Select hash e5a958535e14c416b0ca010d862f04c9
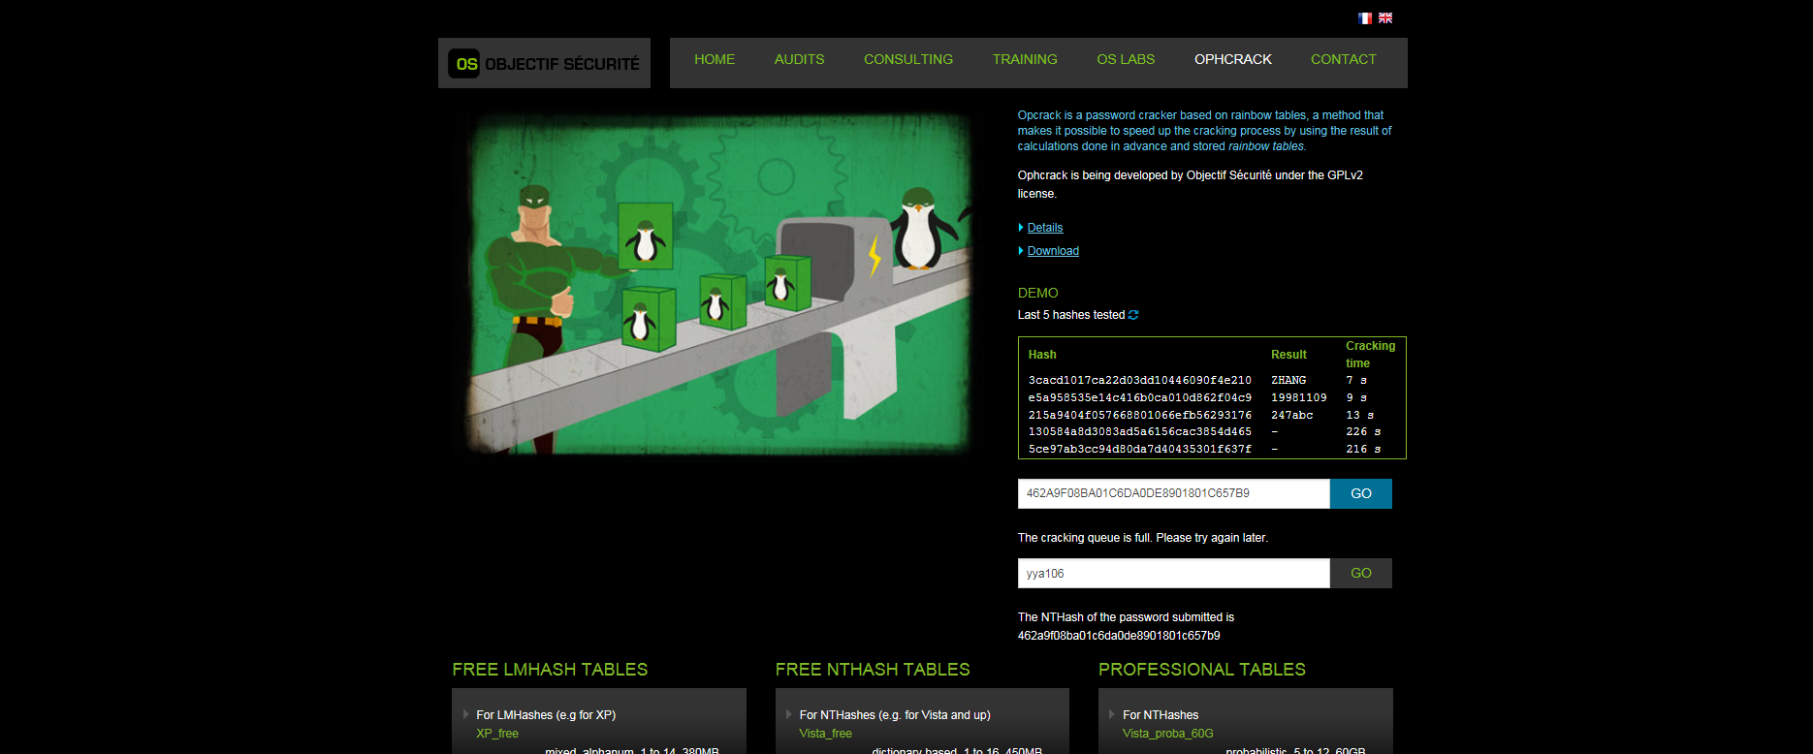The image size is (1813, 754). point(1140,397)
